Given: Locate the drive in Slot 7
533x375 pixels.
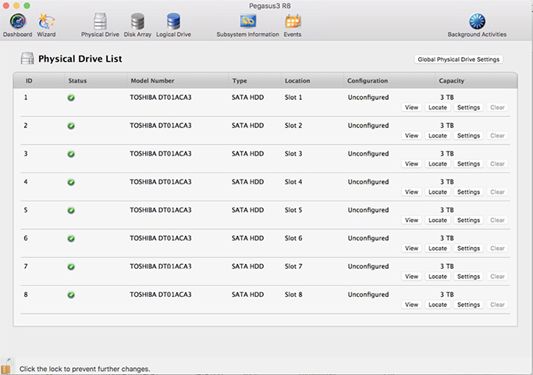Looking at the screenshot, I should [438, 277].
